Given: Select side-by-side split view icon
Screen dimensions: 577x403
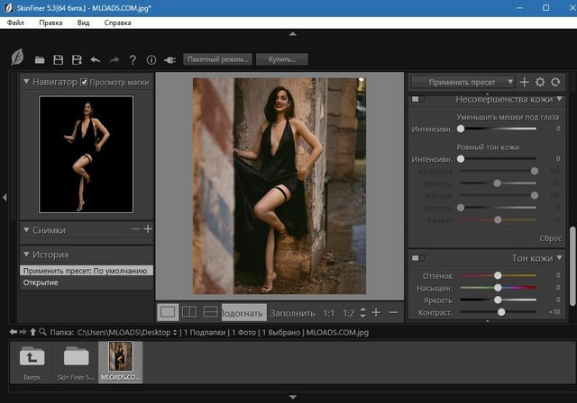Looking at the screenshot, I should click(x=189, y=312).
